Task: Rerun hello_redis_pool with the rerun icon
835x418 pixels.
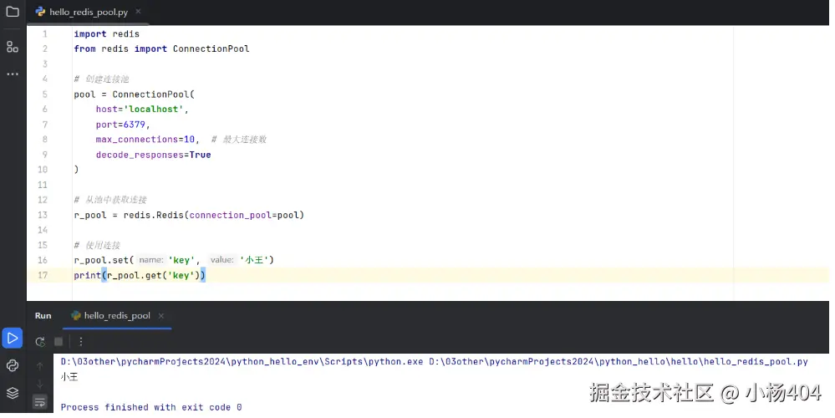Action: (40, 342)
